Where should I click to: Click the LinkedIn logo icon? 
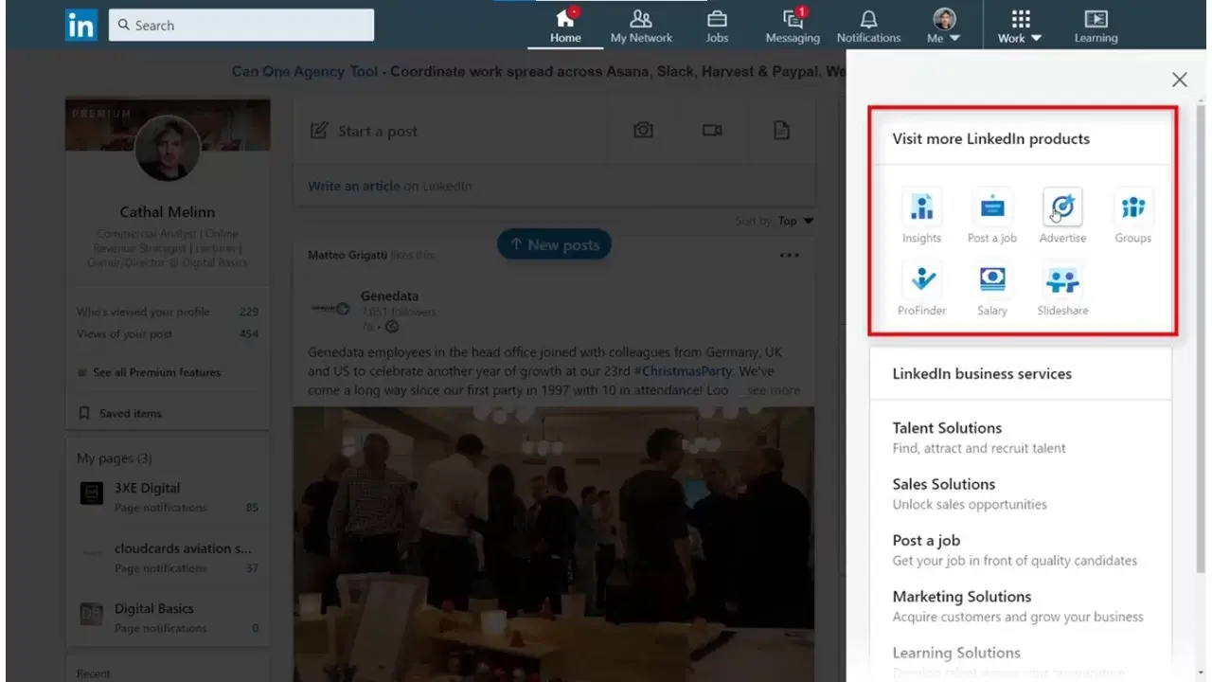[81, 25]
